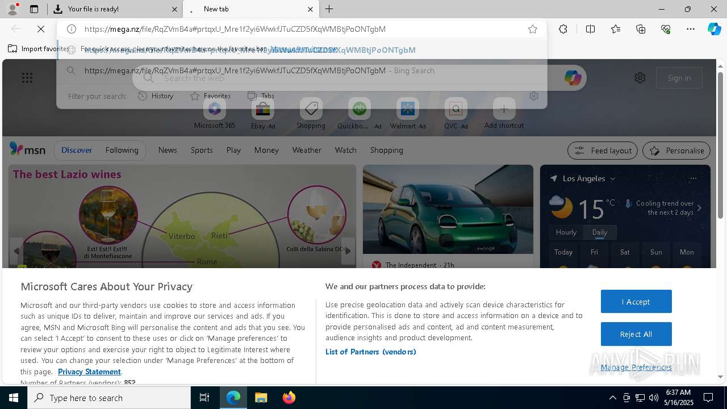Open the Sports section
The height and width of the screenshot is (409, 727).
(202, 150)
